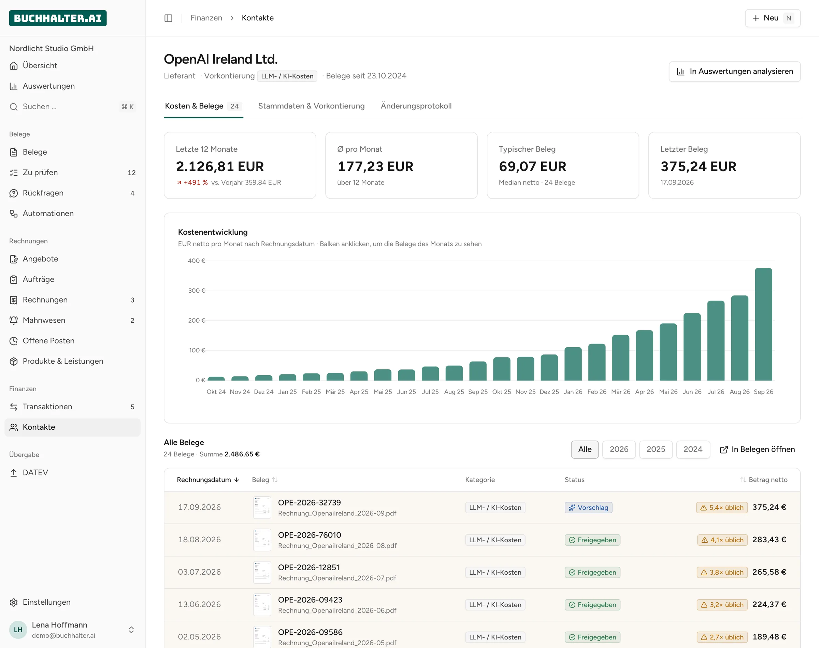Click In Belegen öffnen link
This screenshot has height=648, width=819.
click(x=757, y=450)
